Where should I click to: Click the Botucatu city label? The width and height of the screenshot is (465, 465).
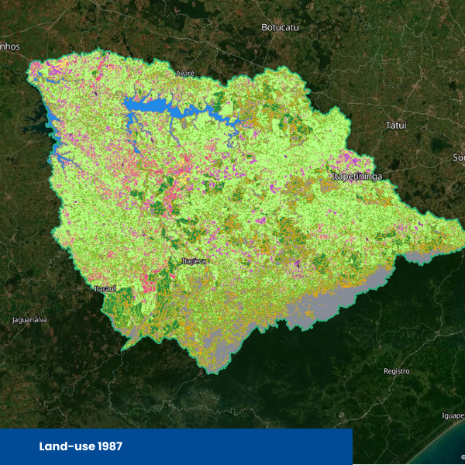pos(280,28)
